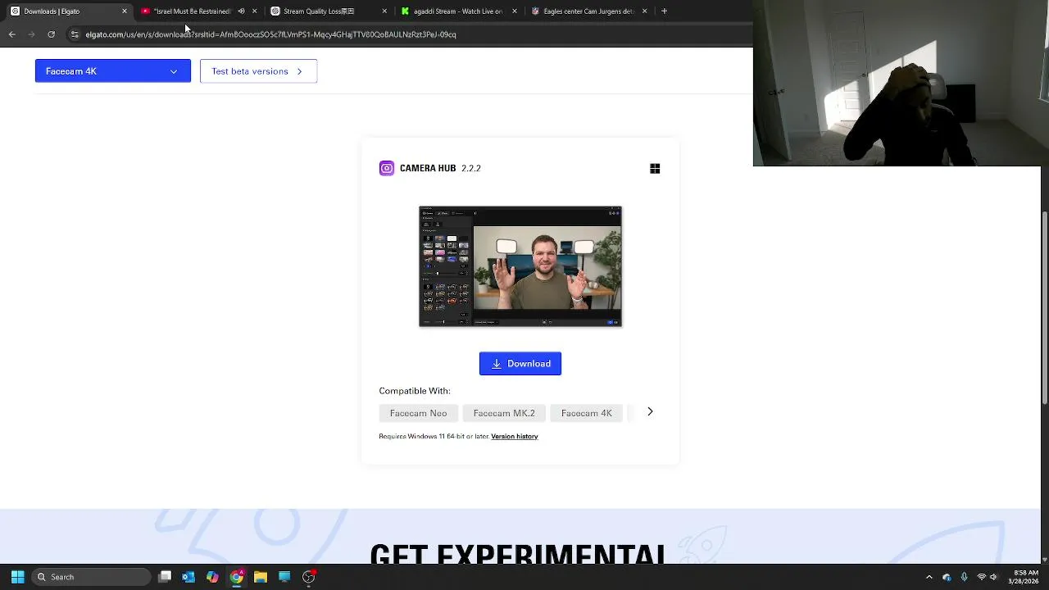Reload the Elgato page
1049x590 pixels.
click(x=51, y=34)
